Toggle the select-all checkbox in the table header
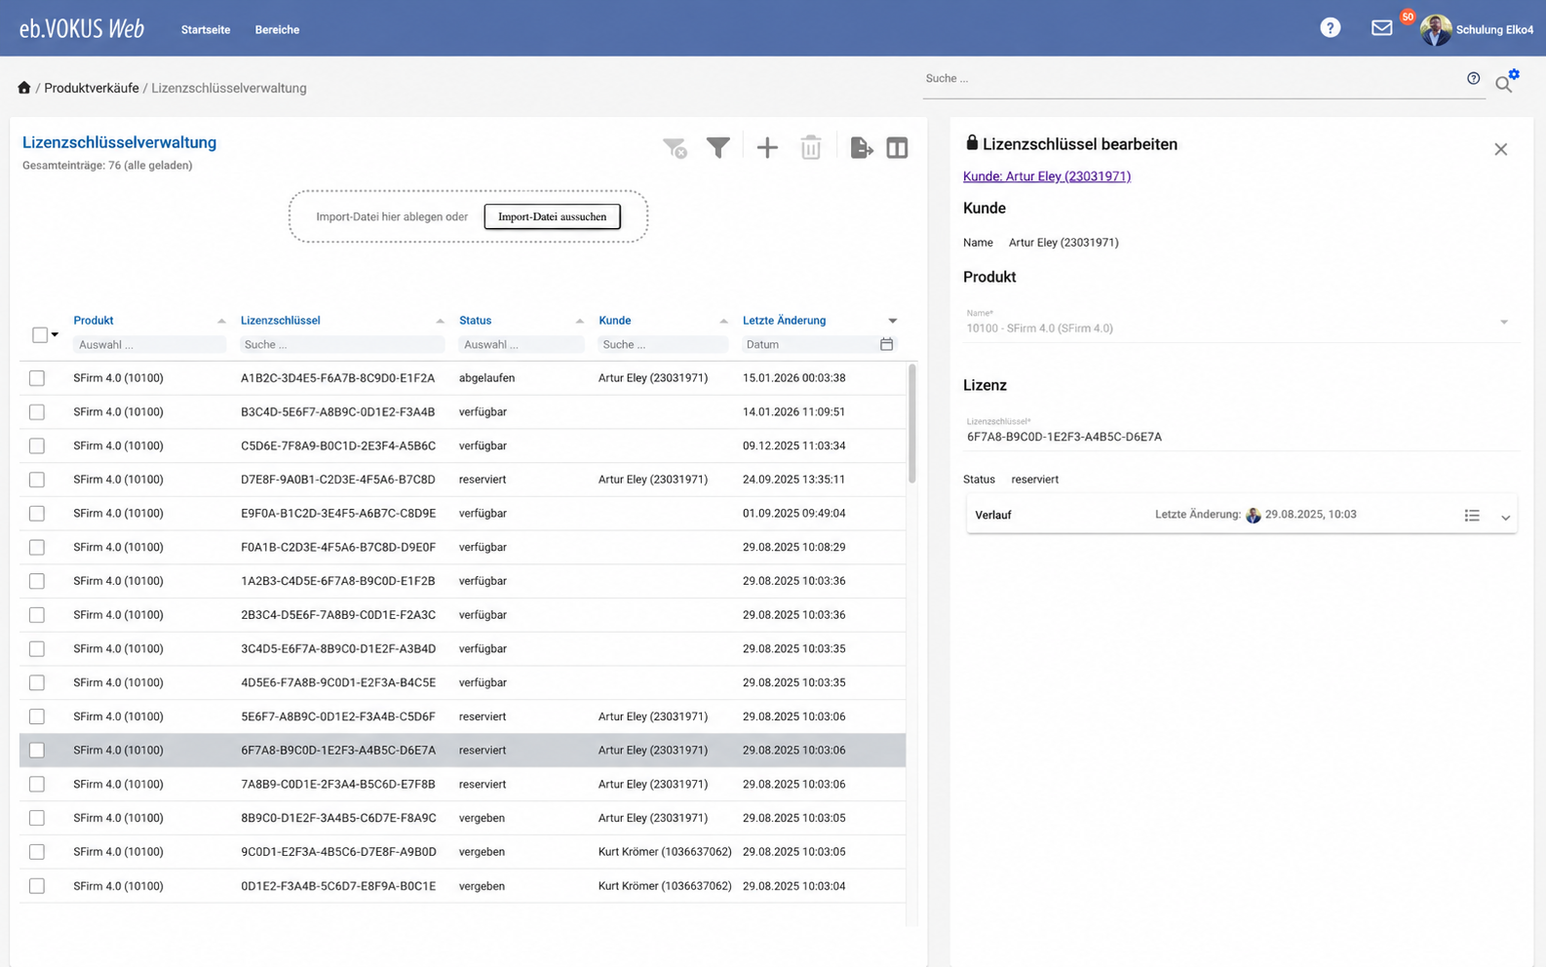The image size is (1546, 967). click(40, 335)
